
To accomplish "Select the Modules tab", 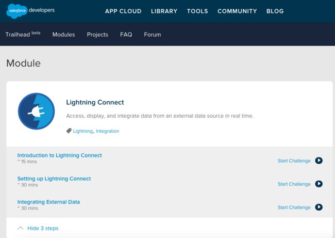I will 64,35.
